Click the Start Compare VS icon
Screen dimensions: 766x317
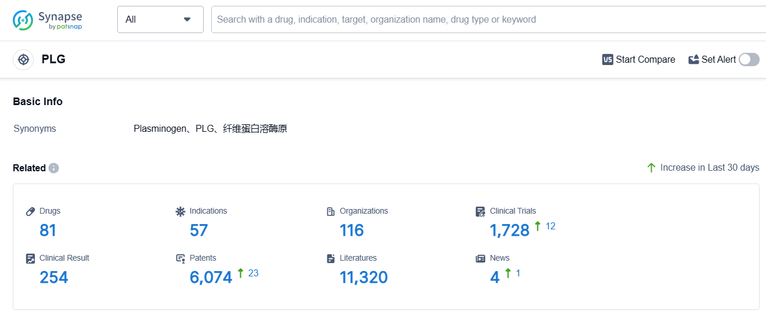(x=608, y=59)
